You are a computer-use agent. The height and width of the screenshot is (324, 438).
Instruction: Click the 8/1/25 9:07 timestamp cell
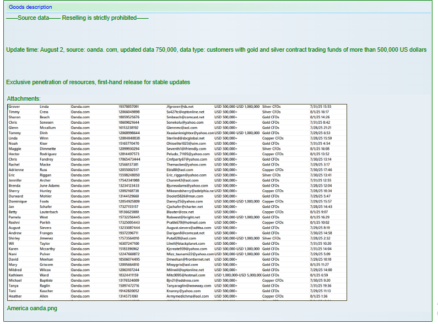tap(318, 212)
